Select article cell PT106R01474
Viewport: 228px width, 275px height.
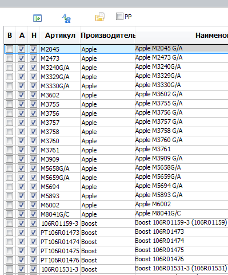pos(60,242)
